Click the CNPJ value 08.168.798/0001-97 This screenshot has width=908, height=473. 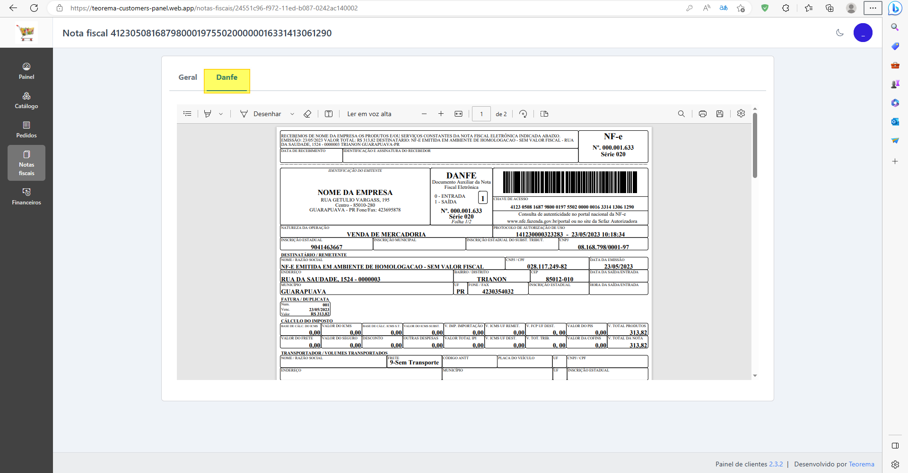click(603, 247)
